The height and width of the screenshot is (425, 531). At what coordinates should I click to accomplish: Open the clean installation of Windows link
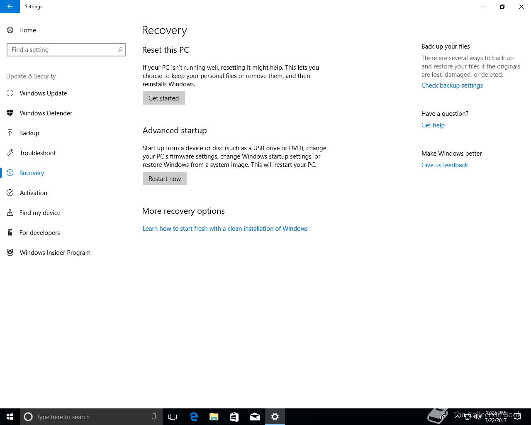click(225, 229)
